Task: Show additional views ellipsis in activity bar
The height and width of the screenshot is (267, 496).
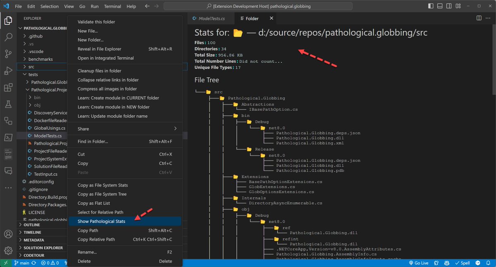Action: pos(8,188)
